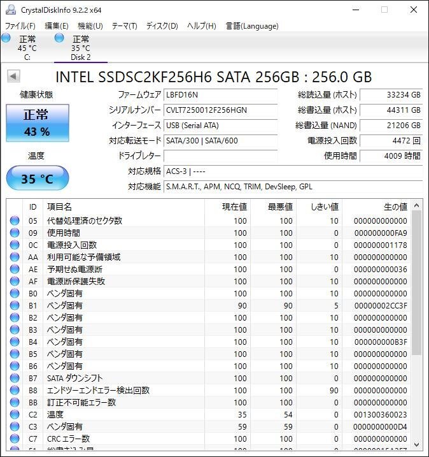
Task: Click the status icon for row BB 訂正不可能エラー数
Action: (15, 402)
